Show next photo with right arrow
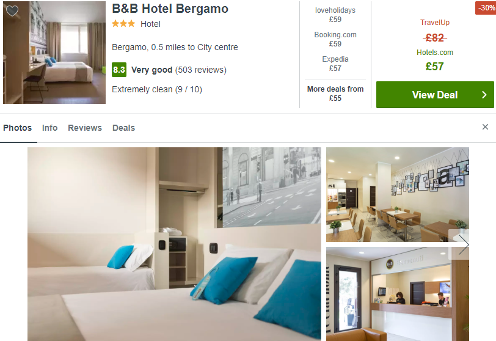The height and width of the screenshot is (341, 496). 464,244
